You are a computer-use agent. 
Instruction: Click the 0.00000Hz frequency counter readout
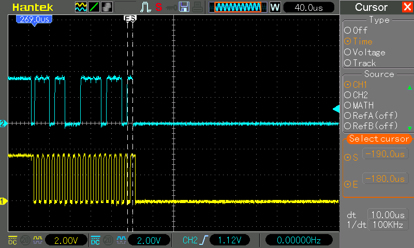click(x=299, y=240)
